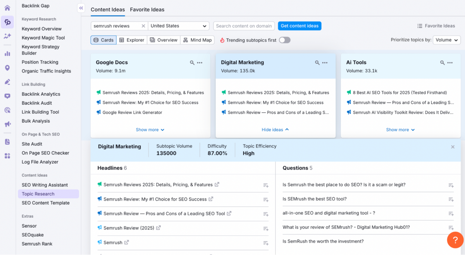This screenshot has width=465, height=255.
Task: Open '8 Best AI SEO Tools for 2025' idea
Action: pyautogui.click(x=400, y=93)
